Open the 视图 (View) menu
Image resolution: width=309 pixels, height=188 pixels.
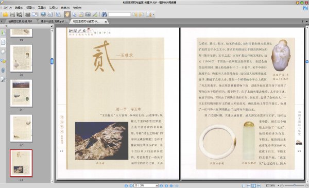click(x=30, y=8)
